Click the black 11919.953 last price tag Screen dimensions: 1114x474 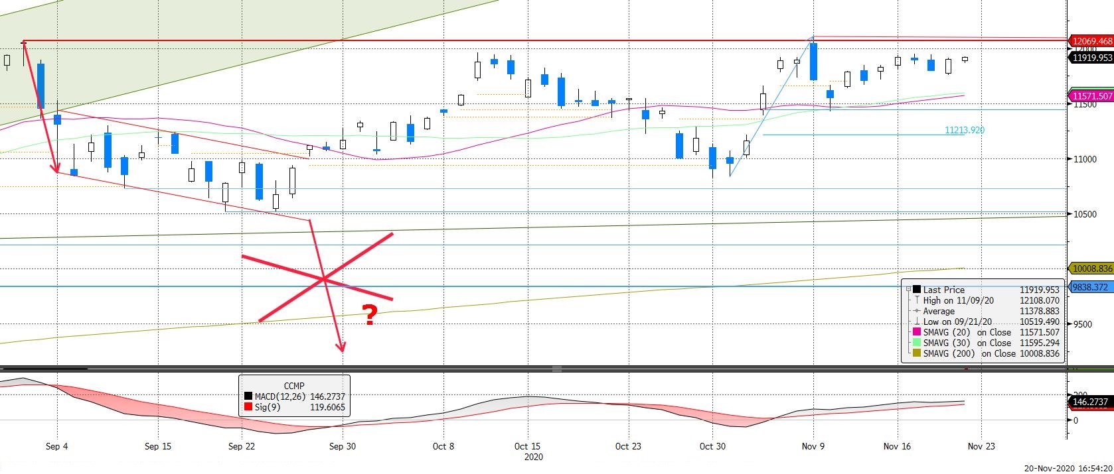click(x=1091, y=58)
